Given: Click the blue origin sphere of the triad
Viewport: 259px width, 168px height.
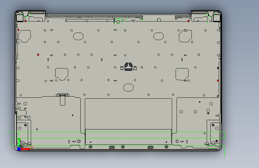Looking at the screenshot, I should (x=19, y=149).
